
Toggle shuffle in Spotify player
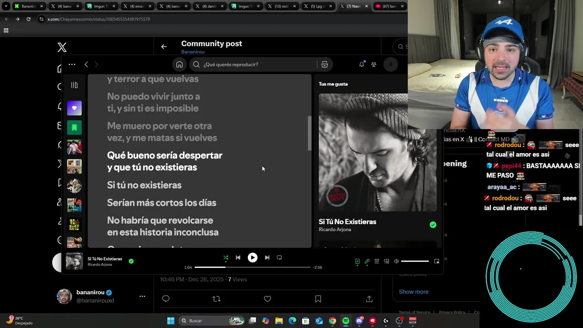(226, 257)
